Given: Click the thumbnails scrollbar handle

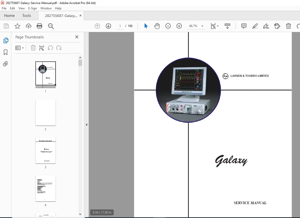Looking at the screenshot, I should 80,63.
